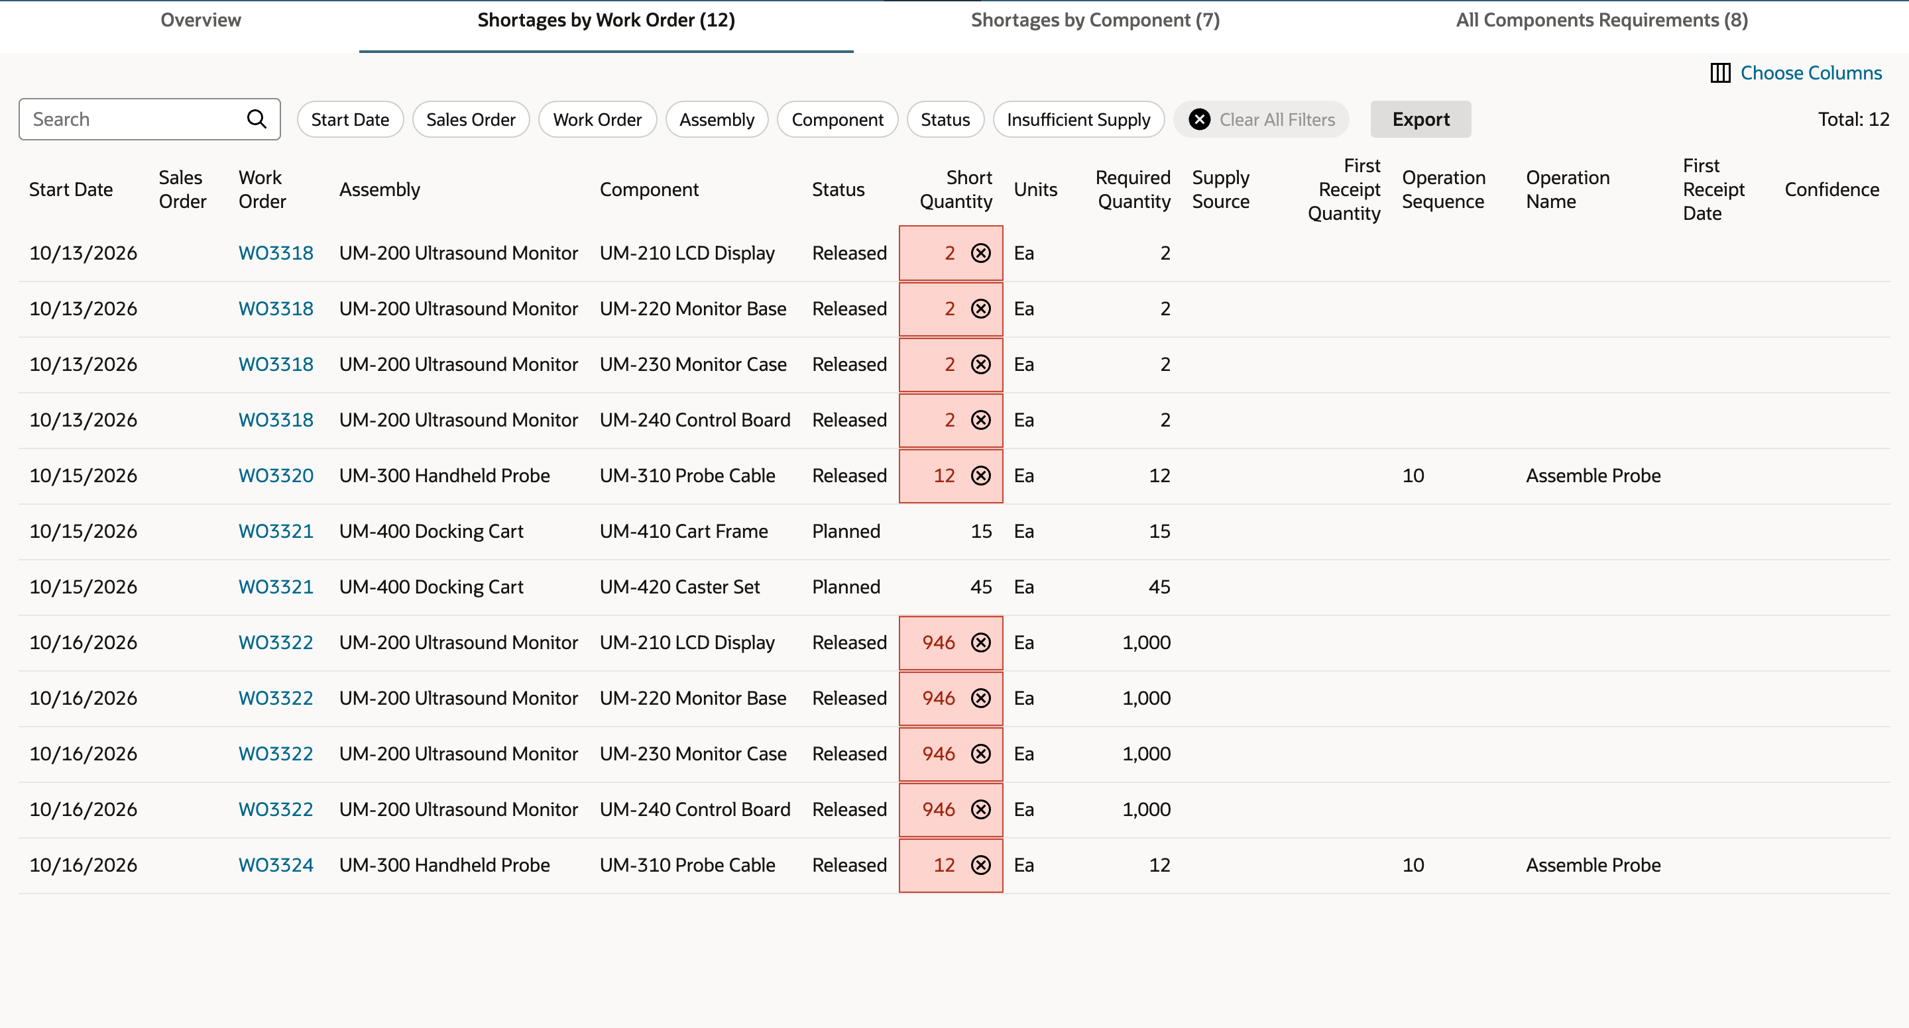Image resolution: width=1909 pixels, height=1028 pixels.
Task: Click 'Total: 12' count label
Action: click(1853, 119)
